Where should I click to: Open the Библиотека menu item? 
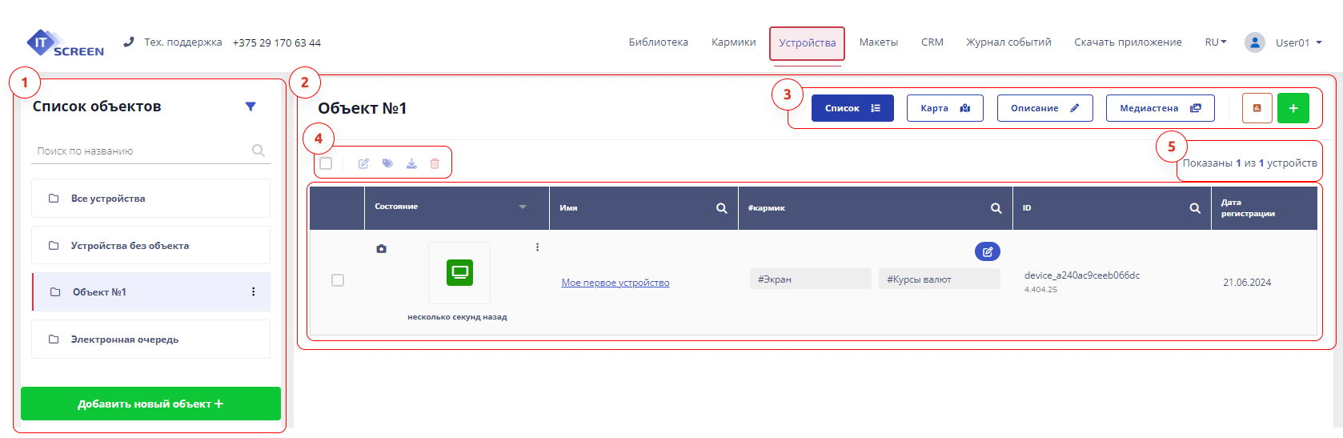pyautogui.click(x=658, y=42)
